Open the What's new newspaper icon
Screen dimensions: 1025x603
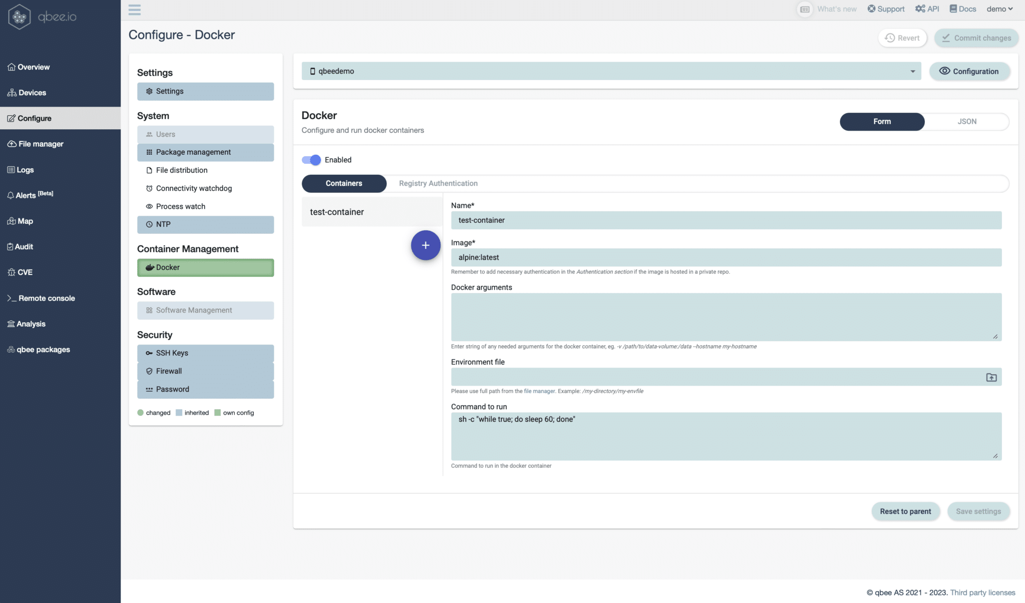pos(804,9)
